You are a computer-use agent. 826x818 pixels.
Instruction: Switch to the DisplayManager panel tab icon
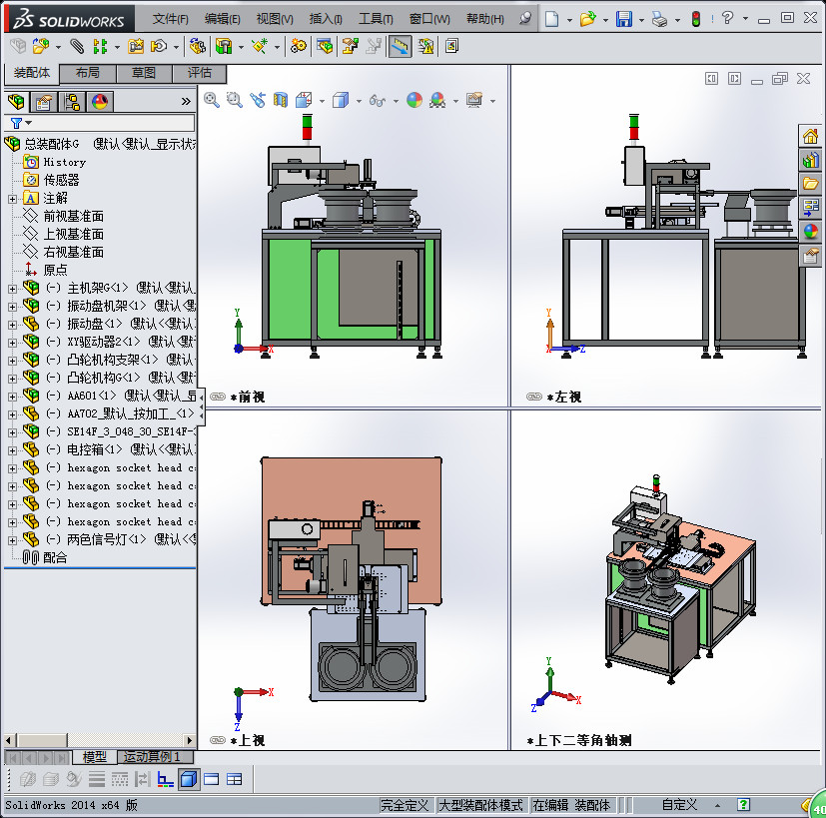100,102
